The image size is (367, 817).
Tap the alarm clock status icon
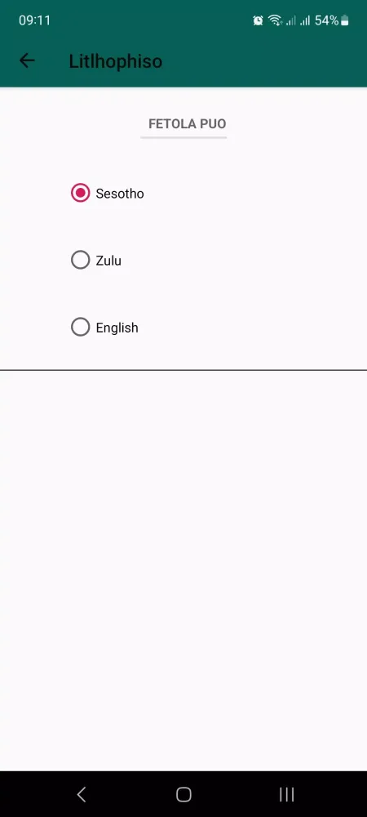click(x=258, y=20)
